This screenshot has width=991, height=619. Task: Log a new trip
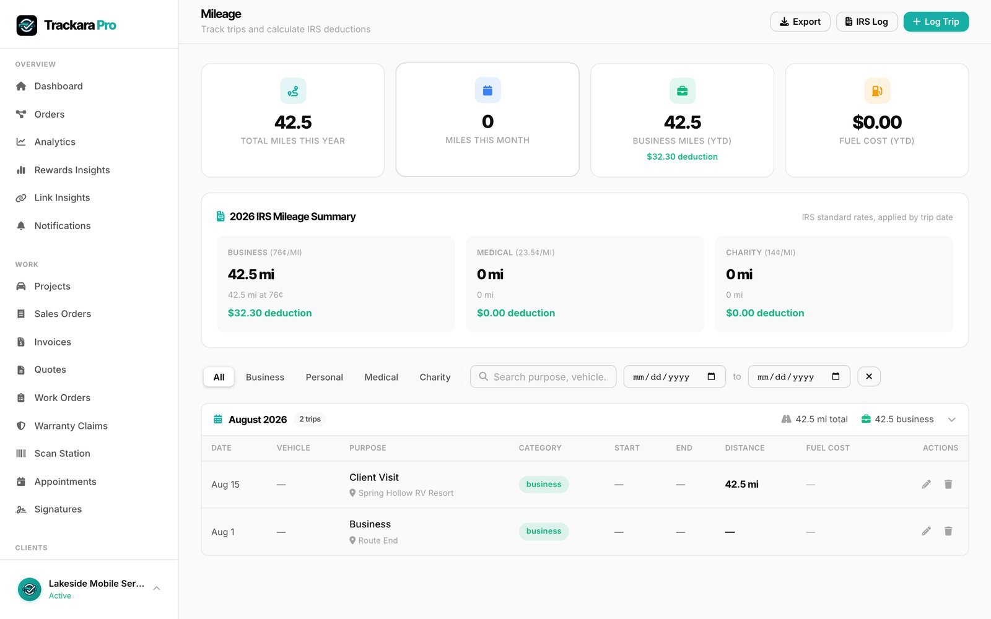click(x=936, y=22)
